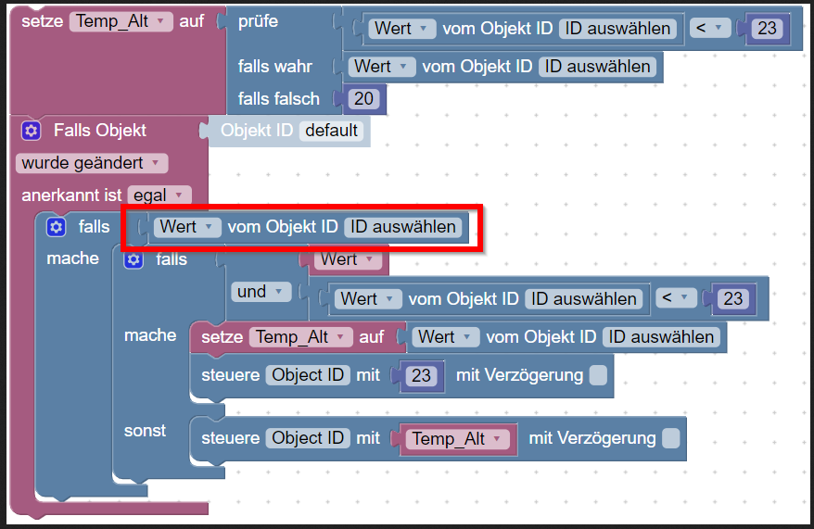Select the mache label of the inner falls block
814x529 pixels.
150,335
